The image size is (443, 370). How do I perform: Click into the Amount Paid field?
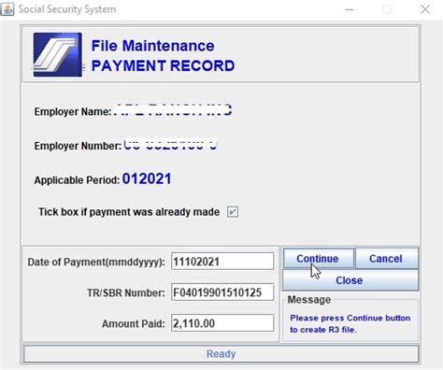222,323
